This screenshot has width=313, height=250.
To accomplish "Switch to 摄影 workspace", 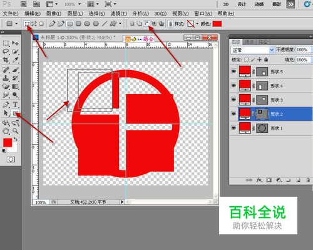I will [x=277, y=4].
